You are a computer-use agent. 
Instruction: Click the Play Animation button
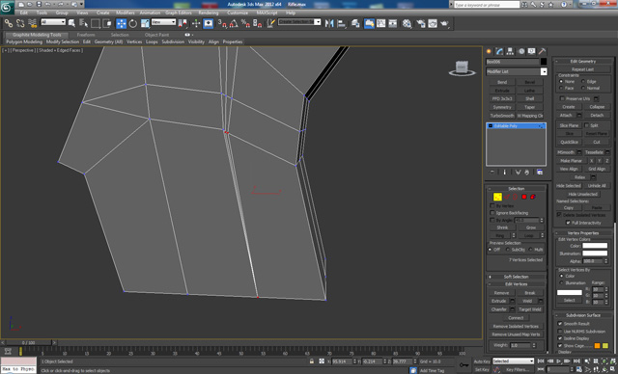(x=558, y=361)
